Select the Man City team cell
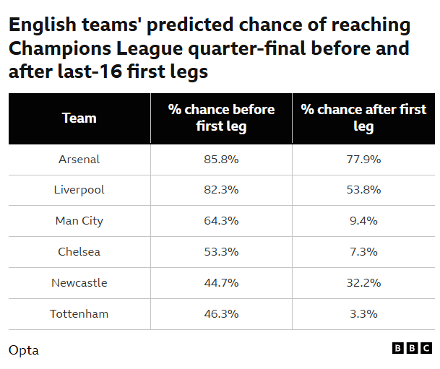440x369 pixels. (x=79, y=221)
